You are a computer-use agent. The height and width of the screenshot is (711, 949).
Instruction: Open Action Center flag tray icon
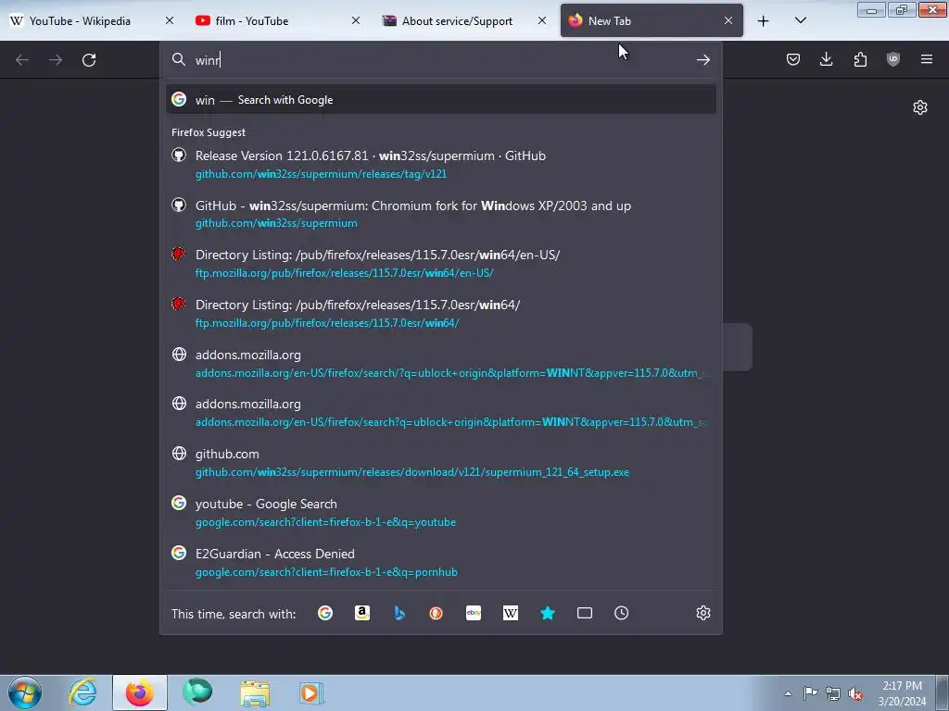click(810, 693)
